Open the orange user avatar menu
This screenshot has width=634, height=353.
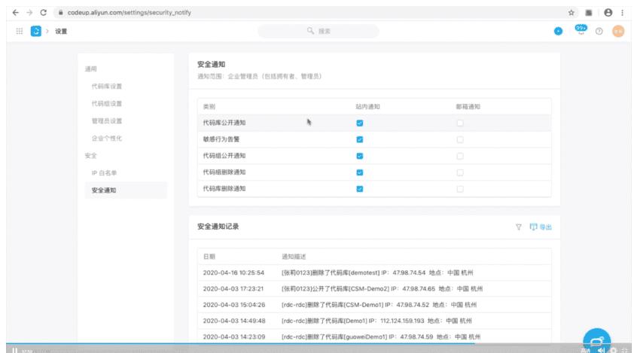click(618, 31)
